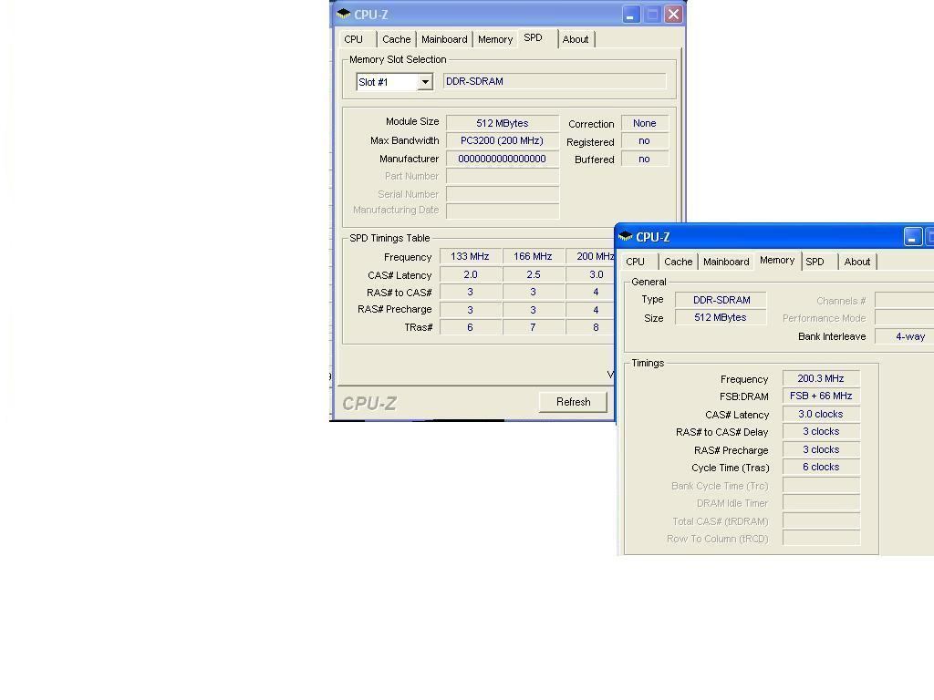Click CAS# Latency cell showing 2.0
The image size is (934, 700).
(x=470, y=274)
